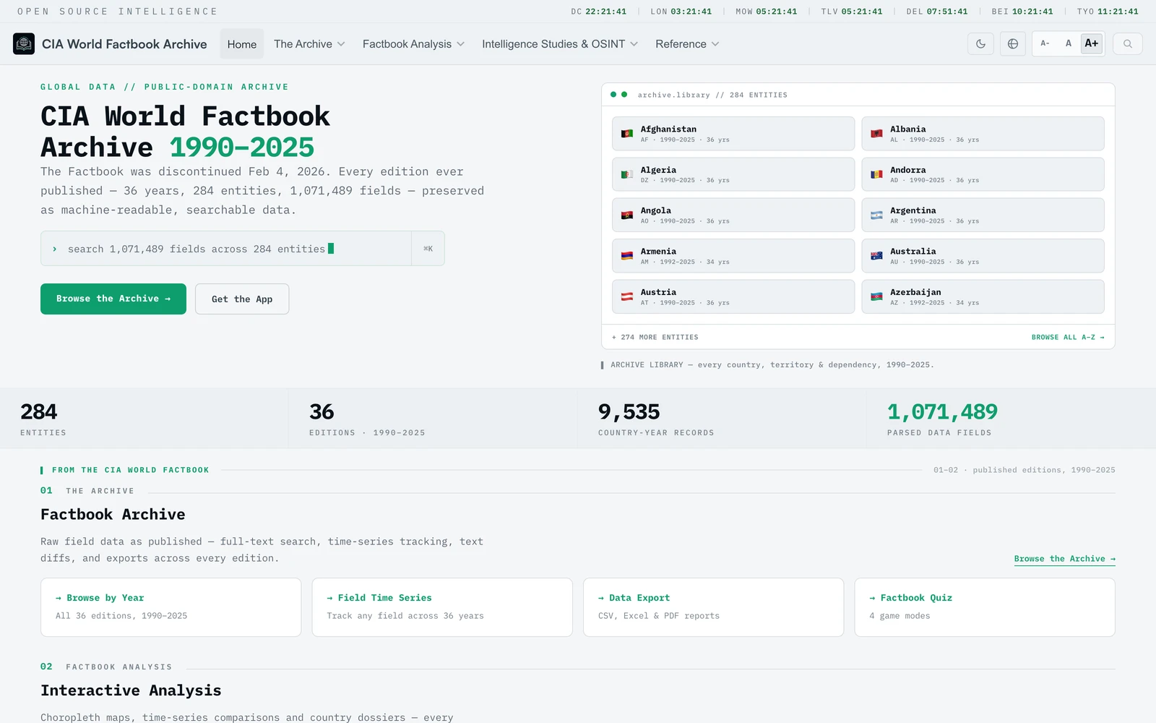Viewport: 1156px width, 723px height.
Task: Open the Browse by Year card
Action: (x=171, y=607)
